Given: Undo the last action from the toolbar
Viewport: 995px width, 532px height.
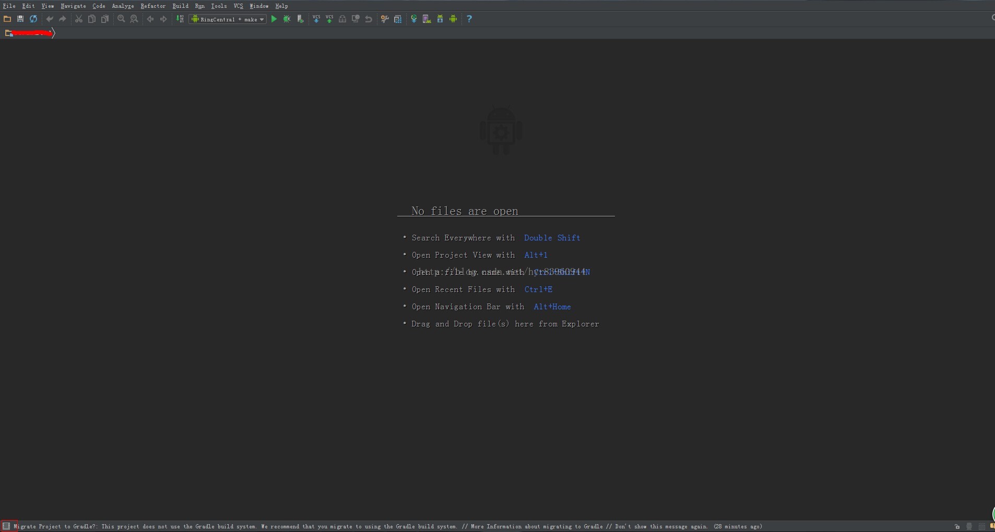Looking at the screenshot, I should (50, 19).
